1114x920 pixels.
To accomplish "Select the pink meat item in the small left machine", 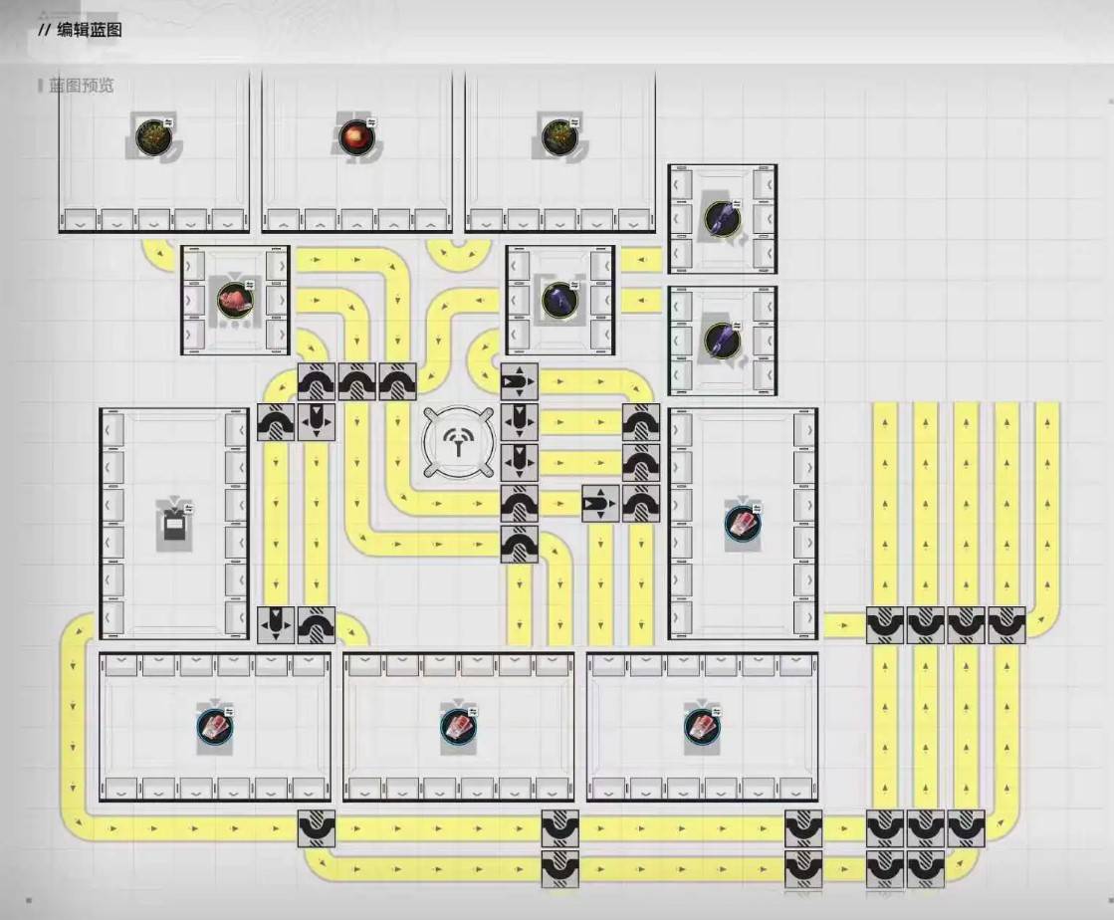I will [236, 300].
